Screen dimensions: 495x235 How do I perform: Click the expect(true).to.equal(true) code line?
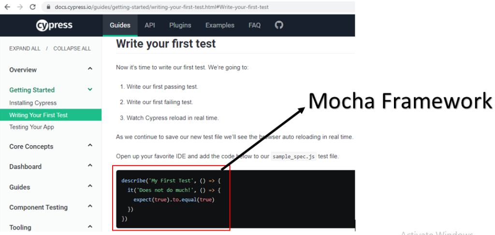pos(174,200)
